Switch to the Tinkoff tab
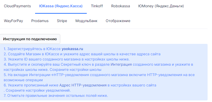This screenshot has width=212, height=102. click(x=97, y=6)
